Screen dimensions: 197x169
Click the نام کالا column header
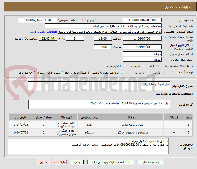point(132,117)
